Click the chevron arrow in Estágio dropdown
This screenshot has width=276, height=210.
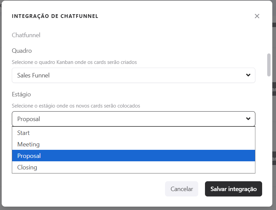248,119
